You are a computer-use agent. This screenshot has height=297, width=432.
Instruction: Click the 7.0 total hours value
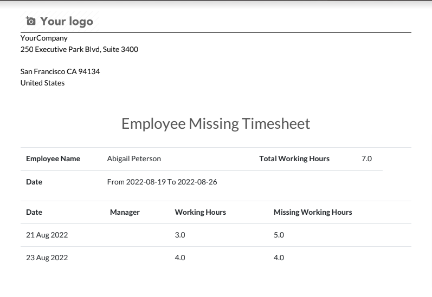tap(367, 159)
